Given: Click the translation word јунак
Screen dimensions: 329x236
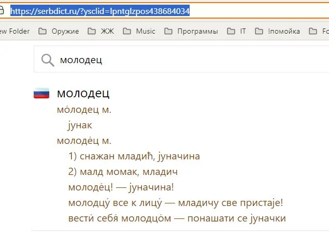Looking at the screenshot, I should point(80,125).
